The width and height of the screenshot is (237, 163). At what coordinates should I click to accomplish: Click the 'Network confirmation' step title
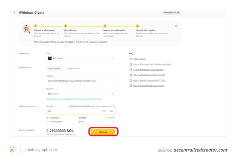114,30
